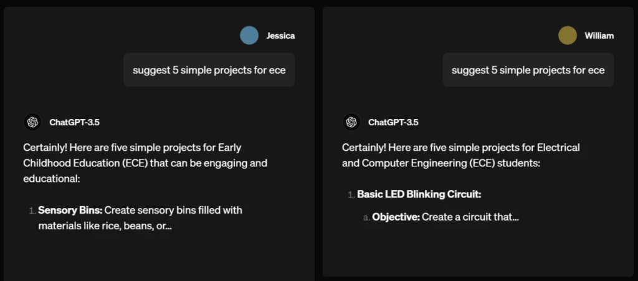Click the ChatGPT-3.5 label in right panel
Viewport: 638px width, 281px height.
[394, 122]
